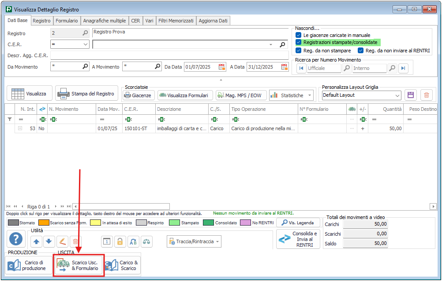Open calendar picker for Da Data
The height and width of the screenshot is (281, 442).
coord(222,67)
